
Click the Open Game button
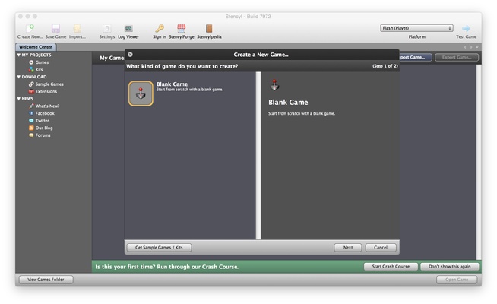coord(457,280)
